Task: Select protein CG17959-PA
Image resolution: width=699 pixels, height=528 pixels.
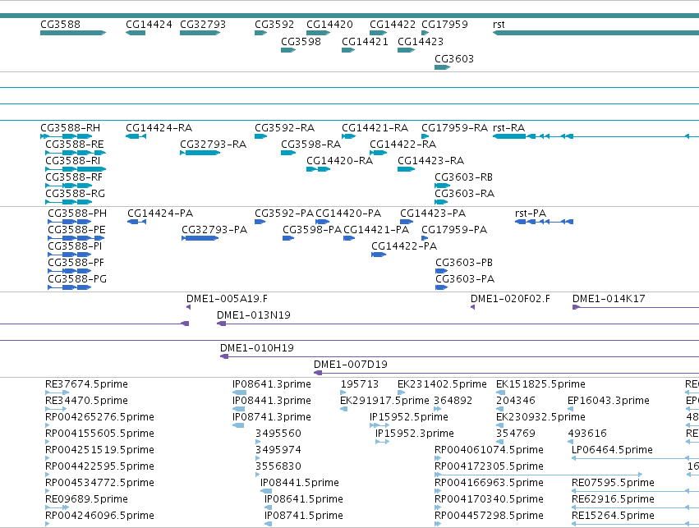Action: (x=454, y=230)
